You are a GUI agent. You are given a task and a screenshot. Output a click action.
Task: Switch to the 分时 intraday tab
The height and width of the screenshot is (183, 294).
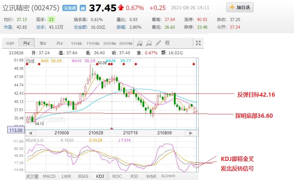(10, 44)
